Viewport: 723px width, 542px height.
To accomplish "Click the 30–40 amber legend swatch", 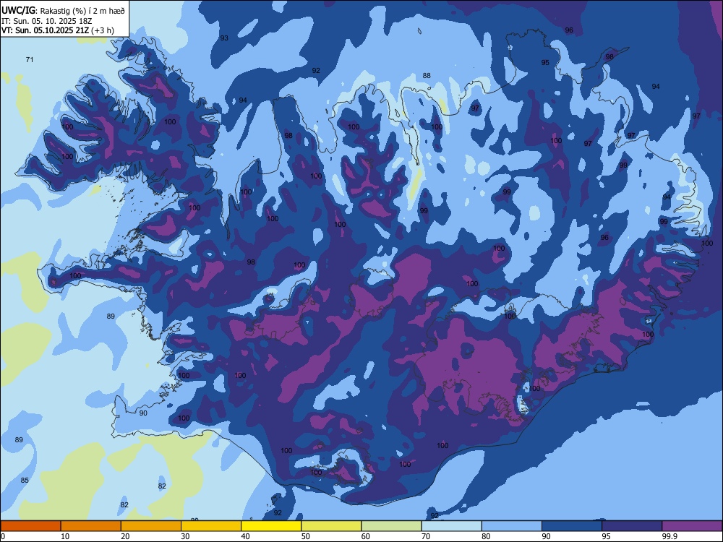I will pos(211,526).
